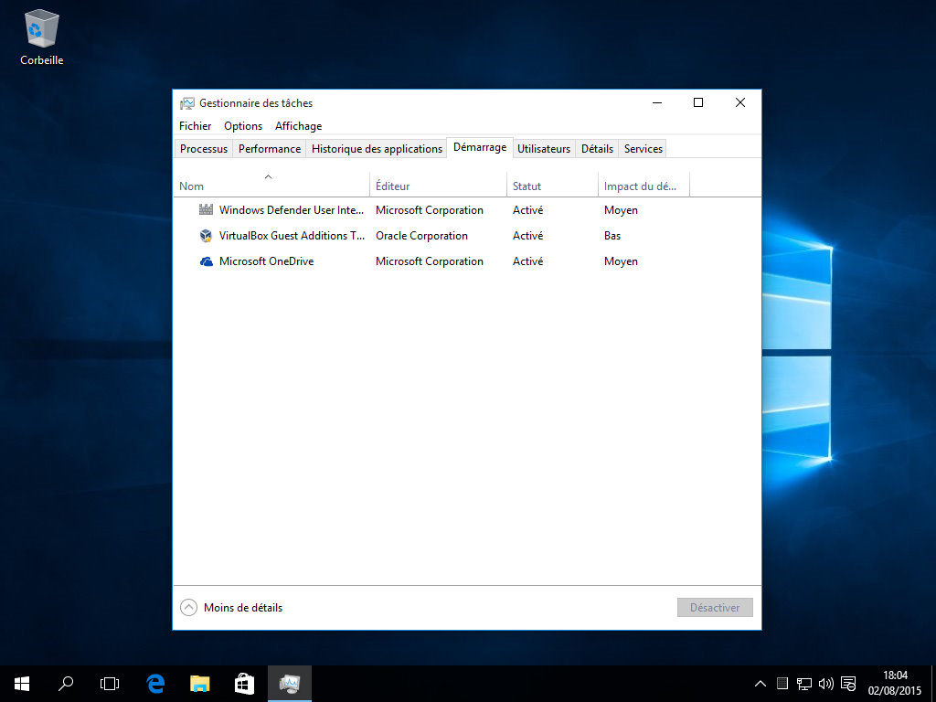Open the Corbeille recycle bin icon
This screenshot has height=702, width=936.
tap(41, 37)
